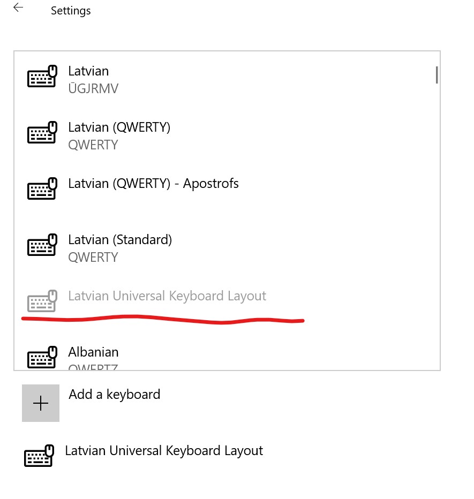The image size is (474, 499).
Task: Click the keyboard list scrollbar thumb
Action: tap(437, 75)
